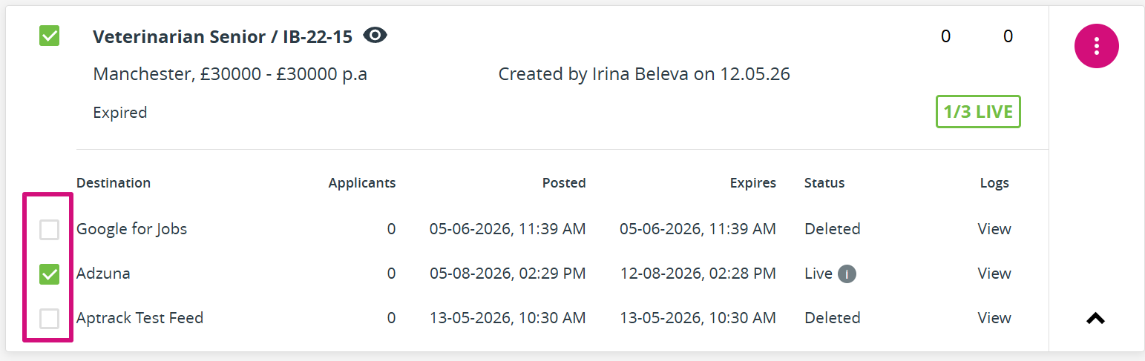
Task: View logs for Adzuna
Action: point(994,274)
